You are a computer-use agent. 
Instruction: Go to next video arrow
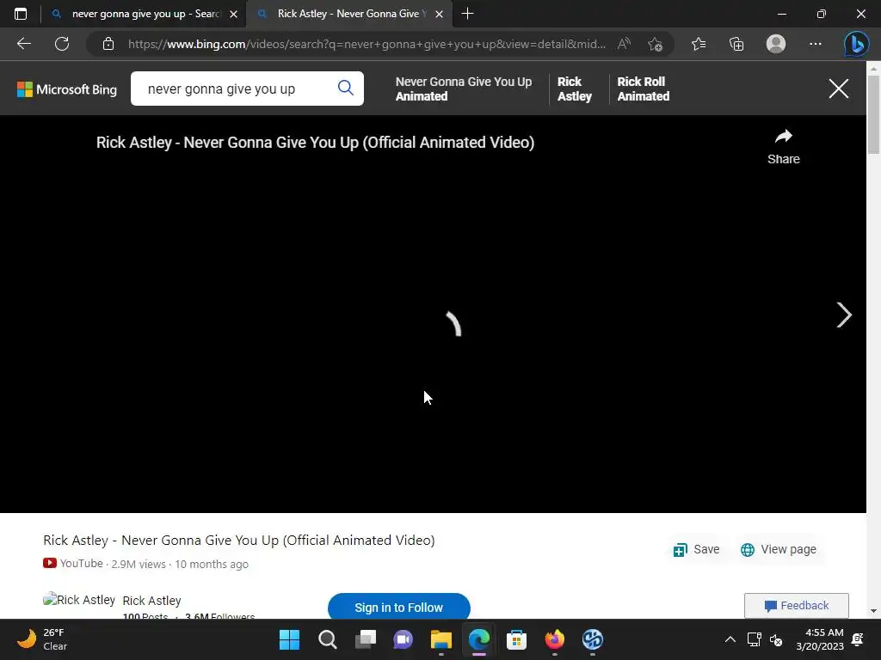[x=843, y=315]
